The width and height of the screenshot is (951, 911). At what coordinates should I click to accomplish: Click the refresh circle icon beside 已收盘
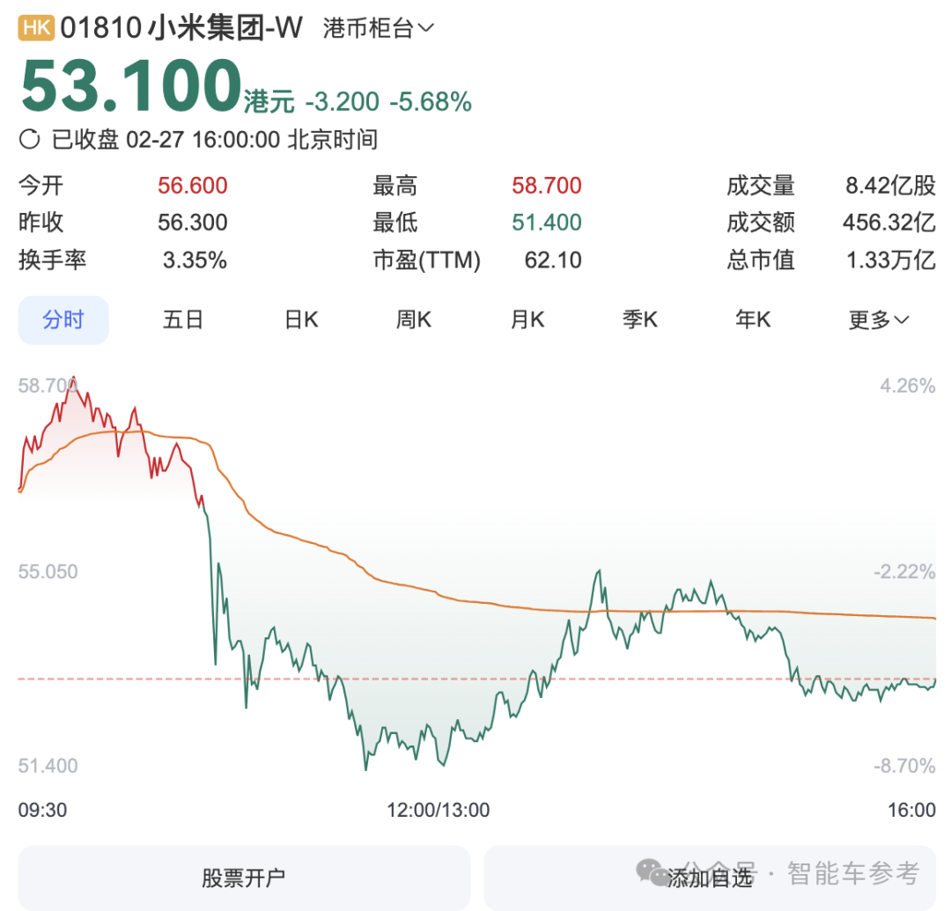click(29, 139)
